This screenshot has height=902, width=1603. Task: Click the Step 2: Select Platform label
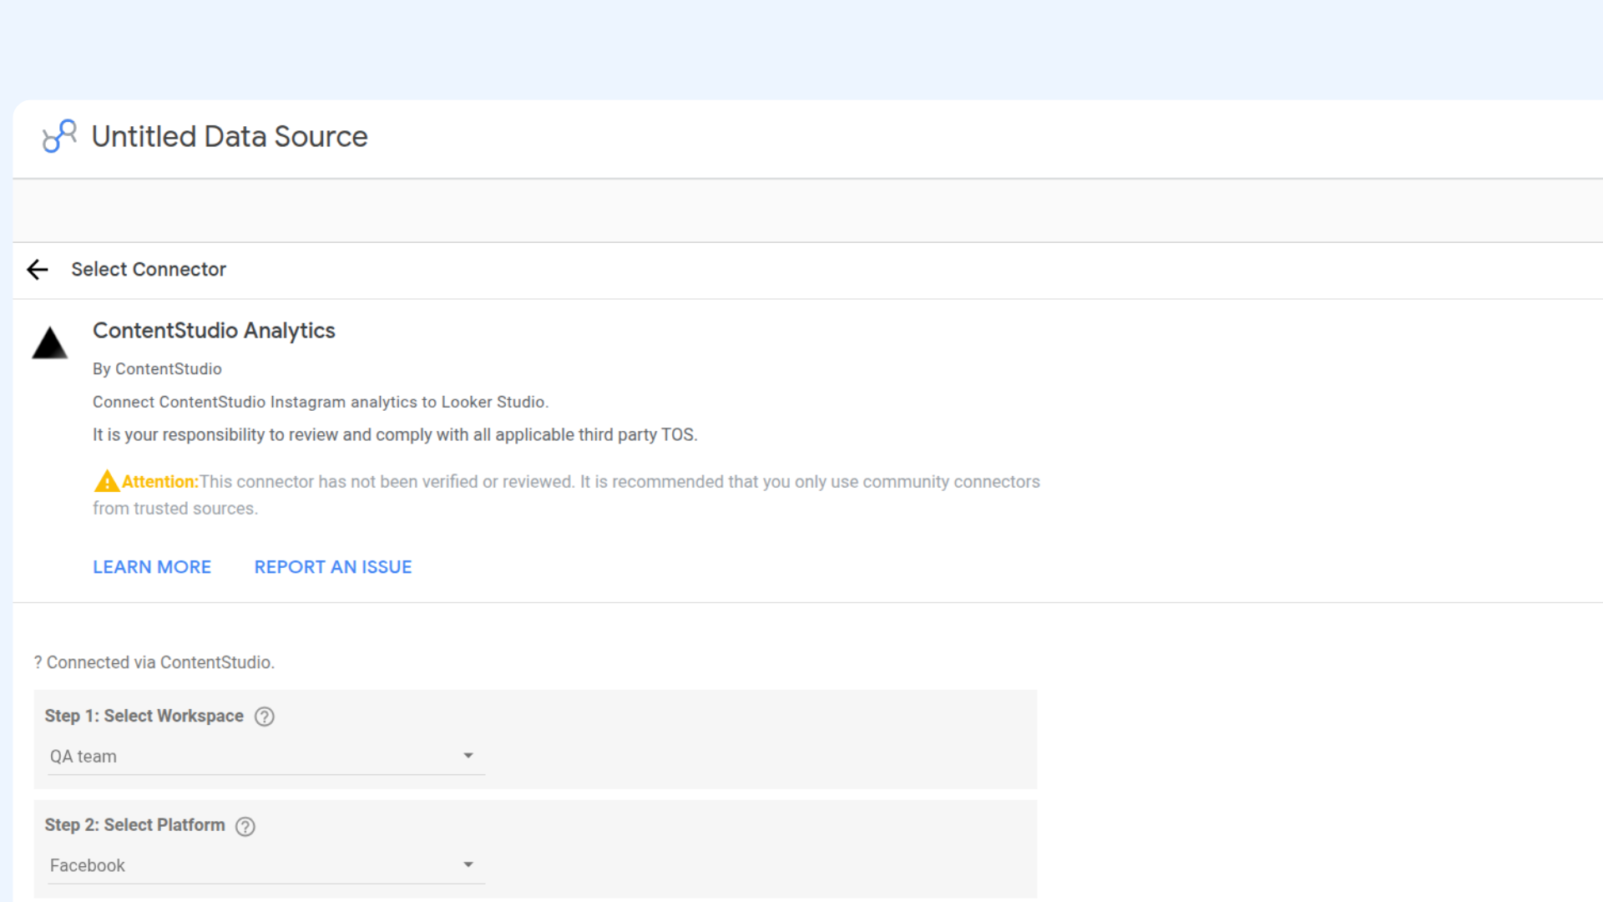[x=135, y=825]
